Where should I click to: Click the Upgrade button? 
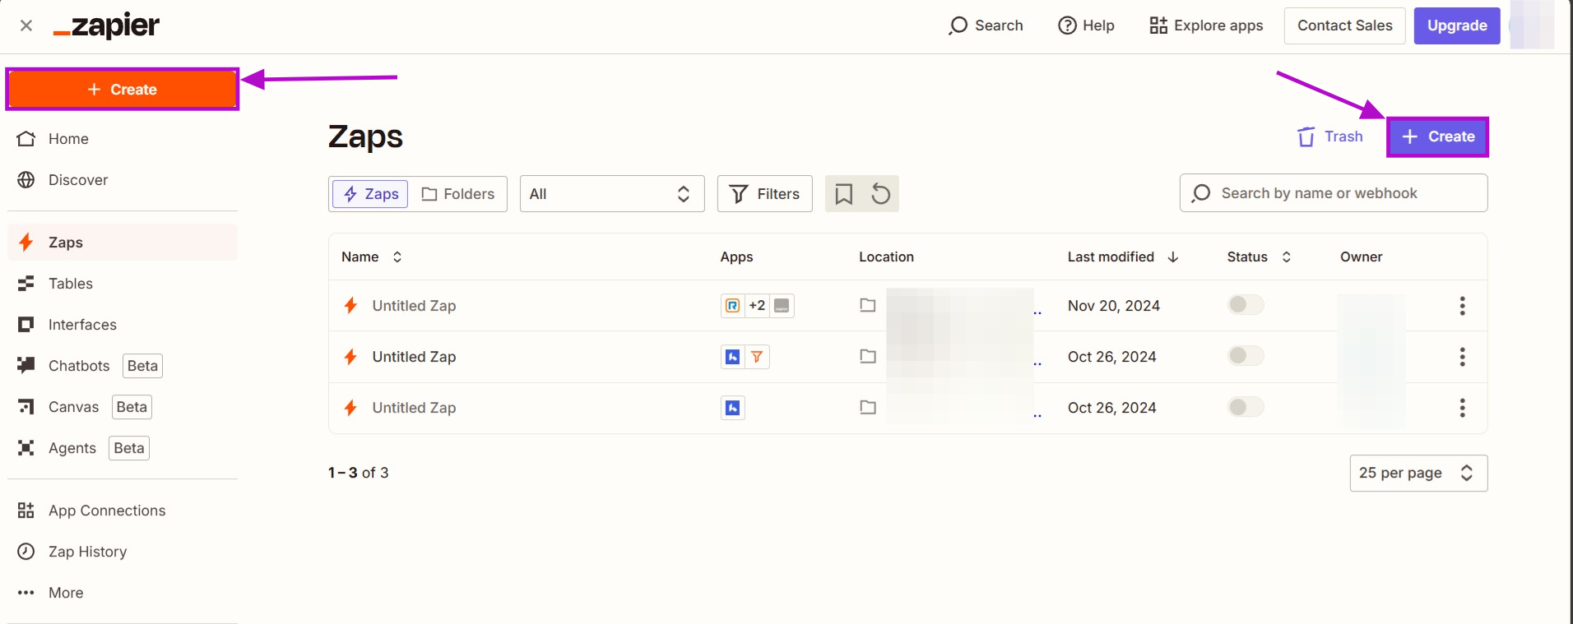pos(1456,25)
